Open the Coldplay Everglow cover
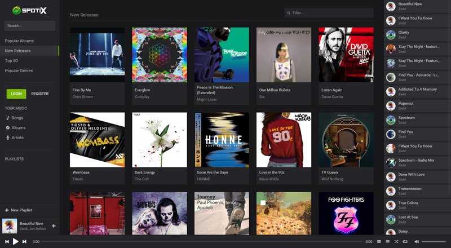Viewport: 451px width, 248px height. pos(160,55)
